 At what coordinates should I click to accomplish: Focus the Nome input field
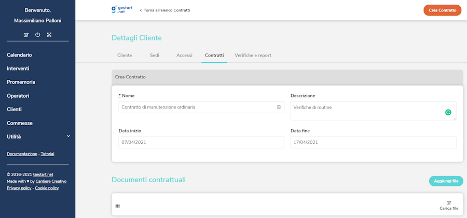(201, 107)
